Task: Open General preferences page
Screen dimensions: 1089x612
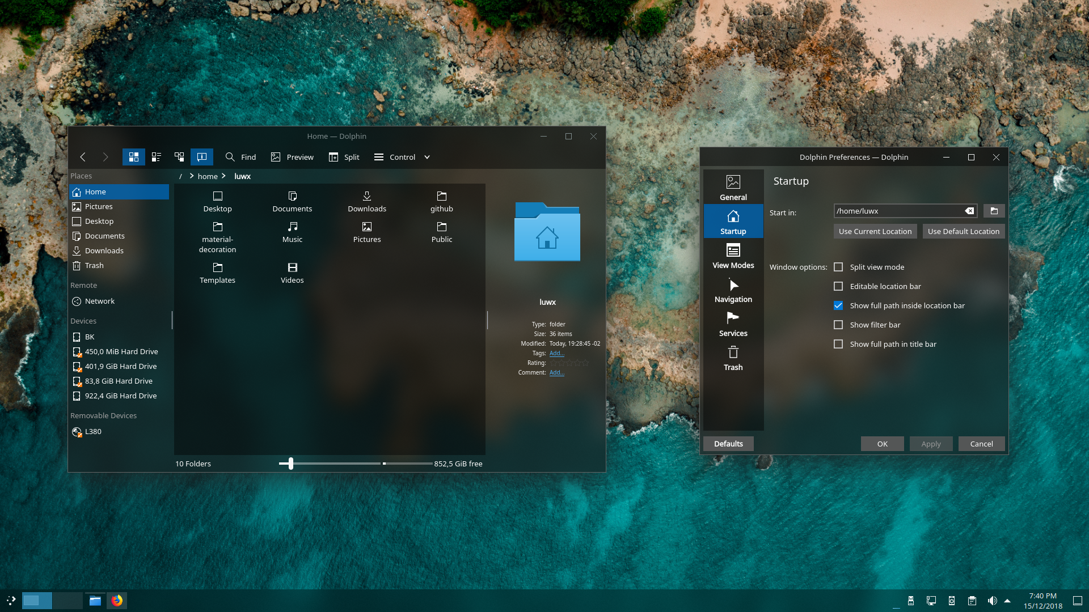Action: (733, 188)
